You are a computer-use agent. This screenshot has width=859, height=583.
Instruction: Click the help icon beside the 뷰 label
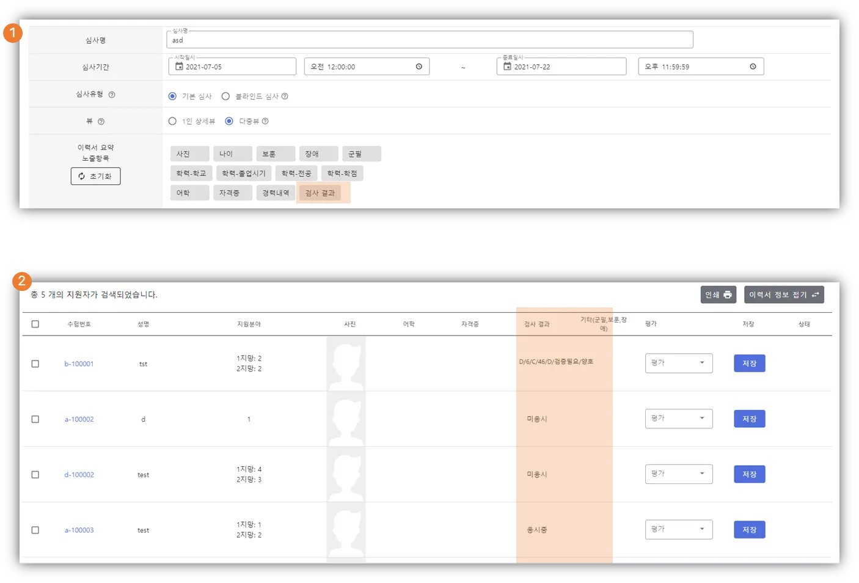[x=101, y=122]
